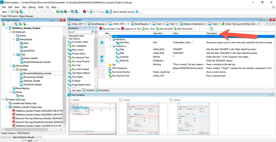Open the Tools menu
The height and width of the screenshot is (142, 276).
coord(41,7)
